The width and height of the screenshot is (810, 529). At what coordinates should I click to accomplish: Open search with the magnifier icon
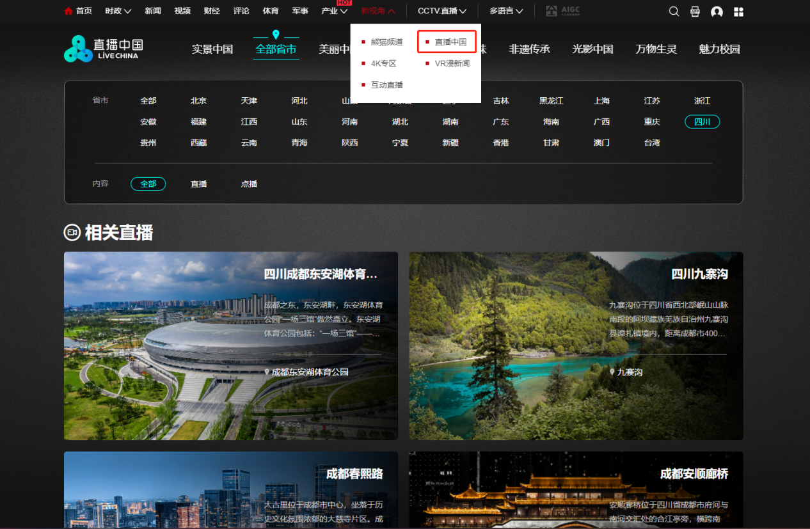tap(674, 12)
